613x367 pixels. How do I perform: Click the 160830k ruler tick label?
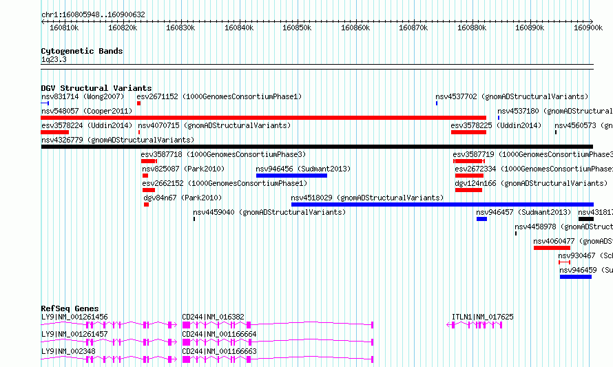pos(180,28)
